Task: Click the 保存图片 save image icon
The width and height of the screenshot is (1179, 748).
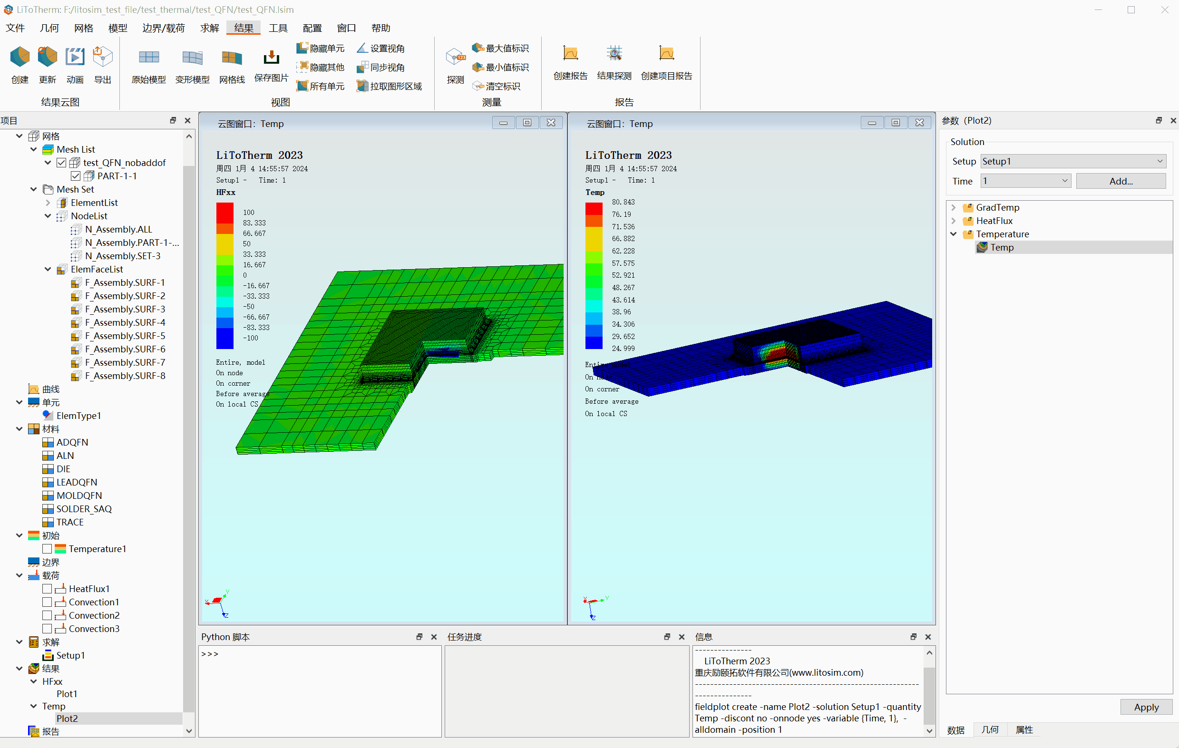Action: 271,58
